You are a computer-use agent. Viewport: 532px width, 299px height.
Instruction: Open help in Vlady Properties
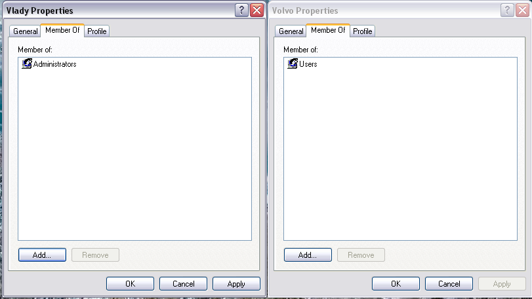pyautogui.click(x=241, y=10)
